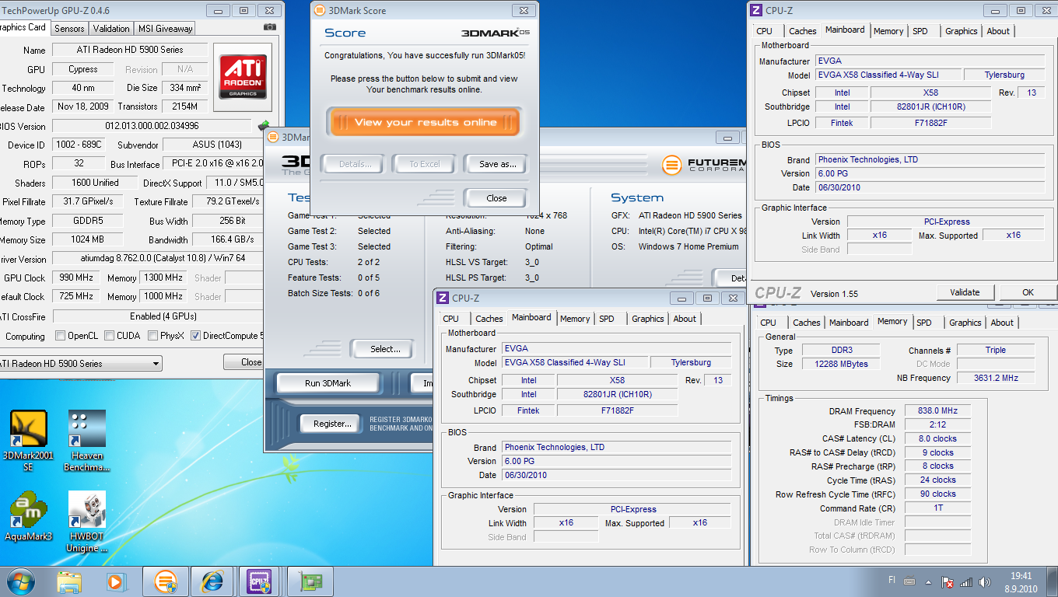Click the FI language indicator in the taskbar
Viewport: 1058px width, 597px height.
pos(892,580)
